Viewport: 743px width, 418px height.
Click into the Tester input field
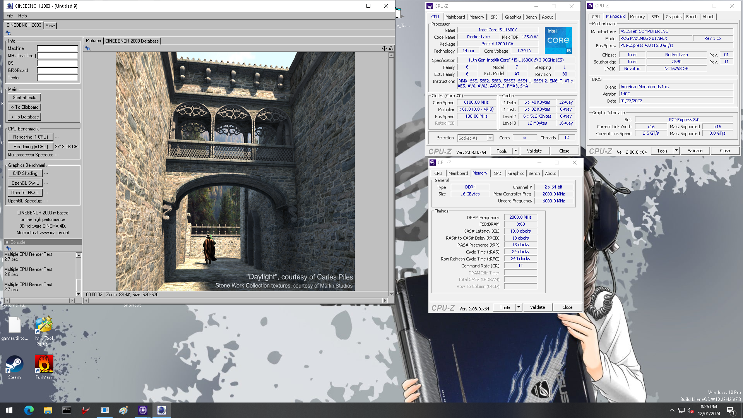(57, 78)
